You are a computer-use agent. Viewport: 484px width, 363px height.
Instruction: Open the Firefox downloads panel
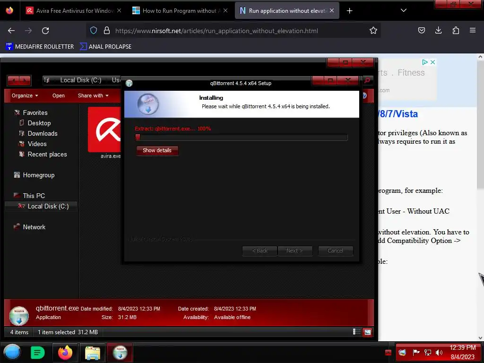pyautogui.click(x=438, y=30)
